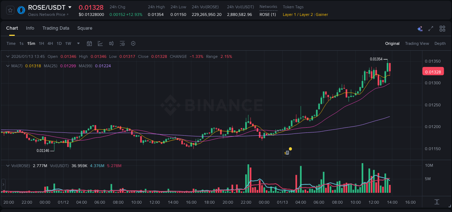The height and width of the screenshot is (212, 452).
Task: Switch to the Depth chart view
Action: click(440, 43)
